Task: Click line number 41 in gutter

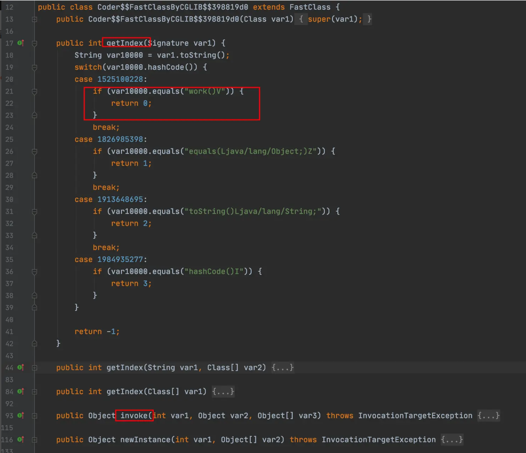Action: coord(9,332)
